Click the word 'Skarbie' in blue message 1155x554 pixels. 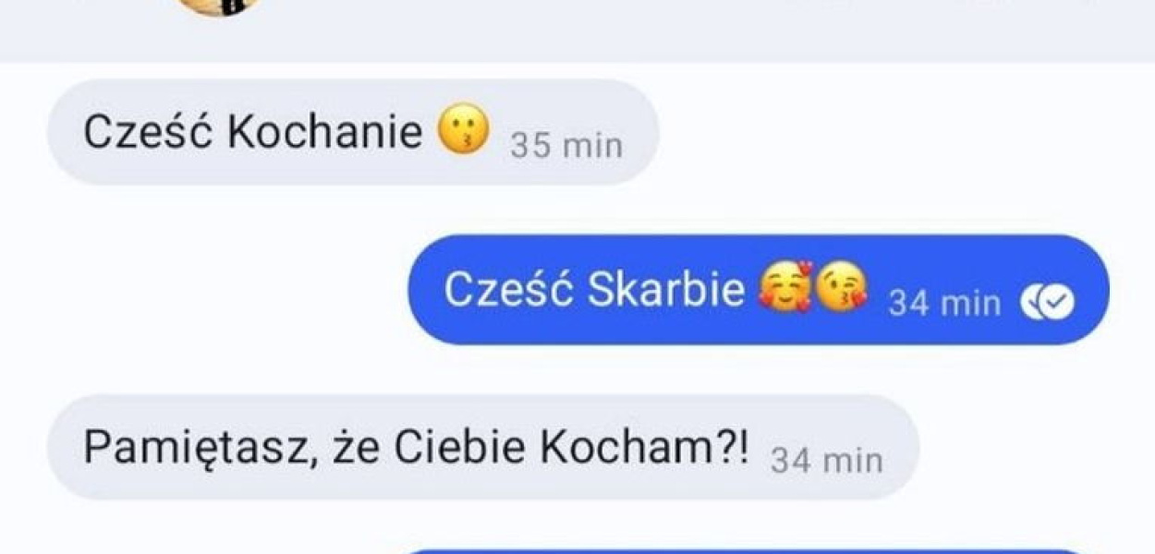click(666, 290)
